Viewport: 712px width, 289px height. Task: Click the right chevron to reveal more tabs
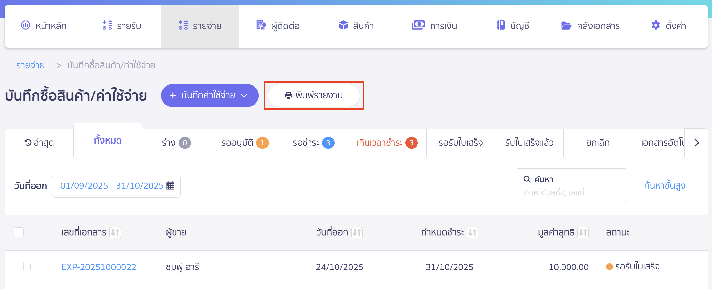pyautogui.click(x=697, y=143)
